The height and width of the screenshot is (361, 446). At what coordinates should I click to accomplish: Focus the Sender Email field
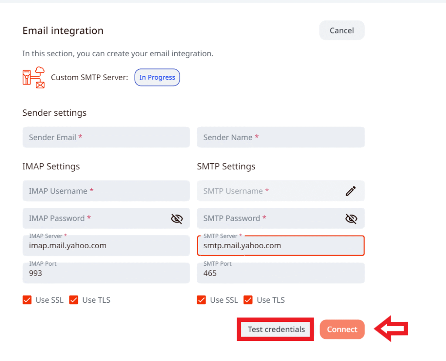click(x=106, y=137)
